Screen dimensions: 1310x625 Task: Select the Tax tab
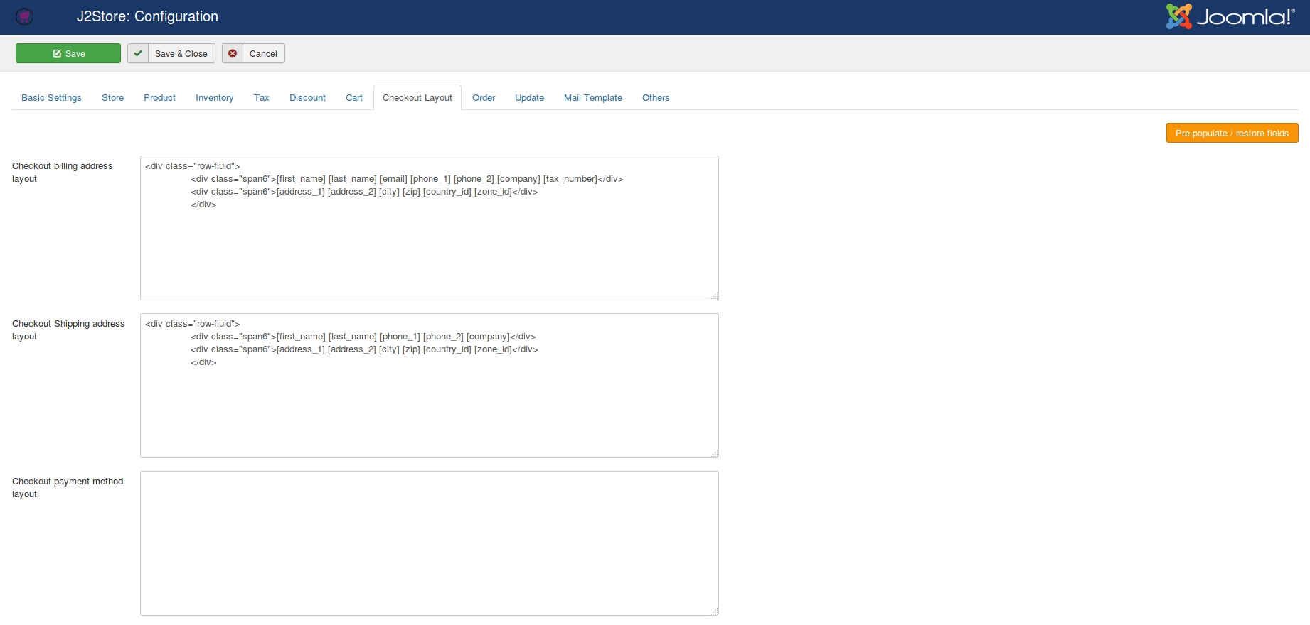tap(261, 98)
